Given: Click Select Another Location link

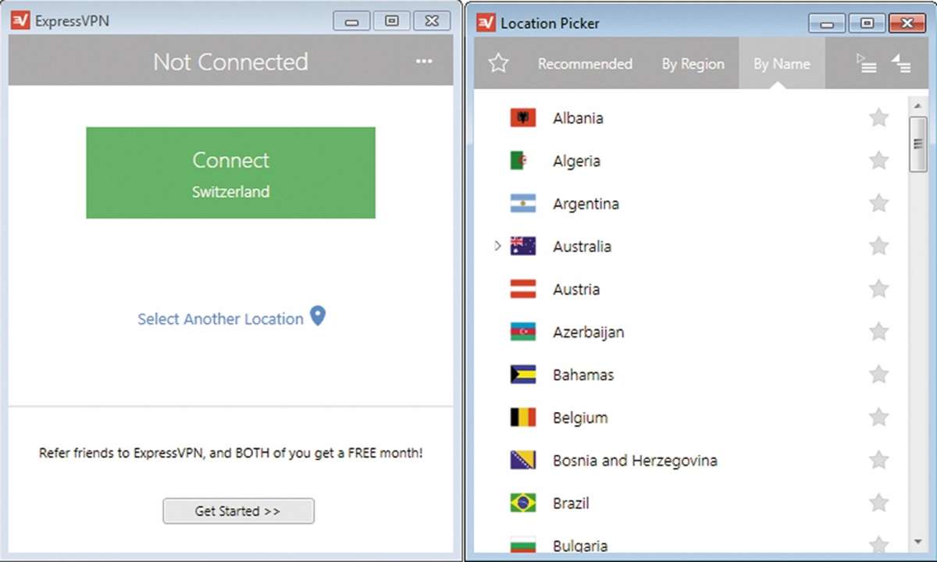Looking at the screenshot, I should 220,318.
